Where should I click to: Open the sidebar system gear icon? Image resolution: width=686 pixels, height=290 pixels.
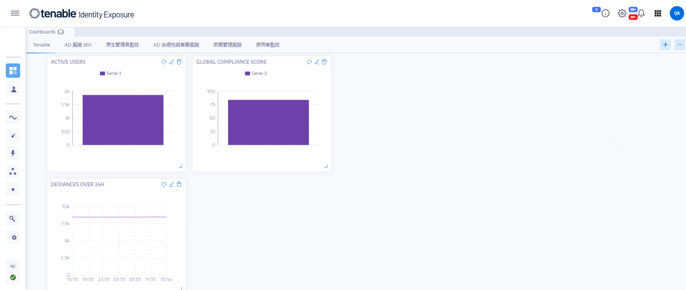14,237
